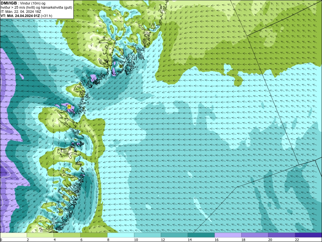Select the 10-12 m/s turquoise legend swatch

pyautogui.click(x=147, y=235)
